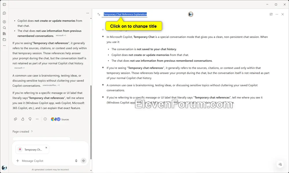Open the Temporary Ch... page attachment
The height and width of the screenshot is (173, 289).
tap(32, 150)
